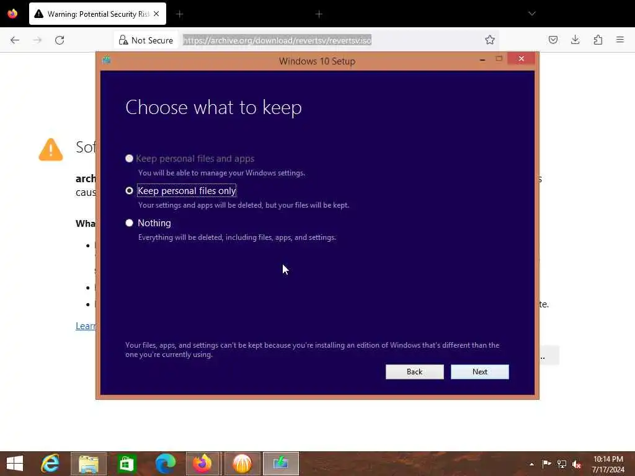
Task: Click the Not Secure lock icon
Action: [x=123, y=40]
